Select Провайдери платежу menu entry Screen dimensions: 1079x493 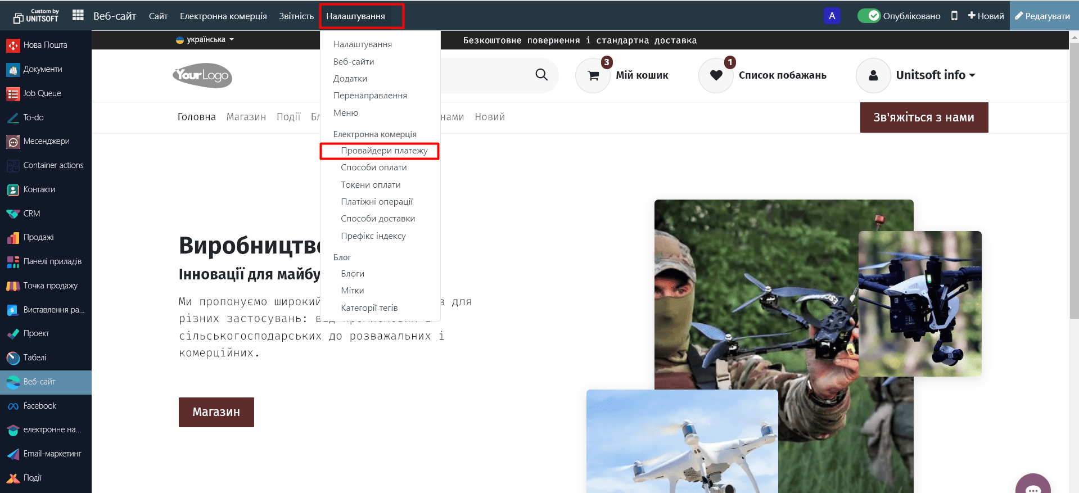point(384,151)
